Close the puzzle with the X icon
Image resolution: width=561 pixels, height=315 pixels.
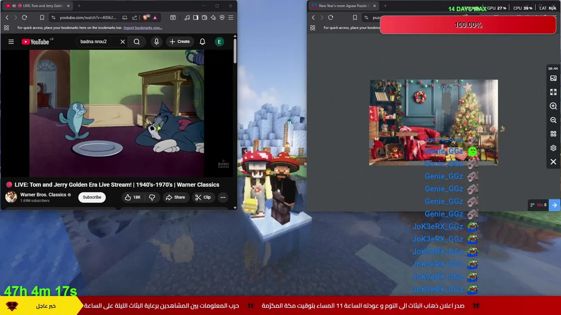(x=554, y=162)
